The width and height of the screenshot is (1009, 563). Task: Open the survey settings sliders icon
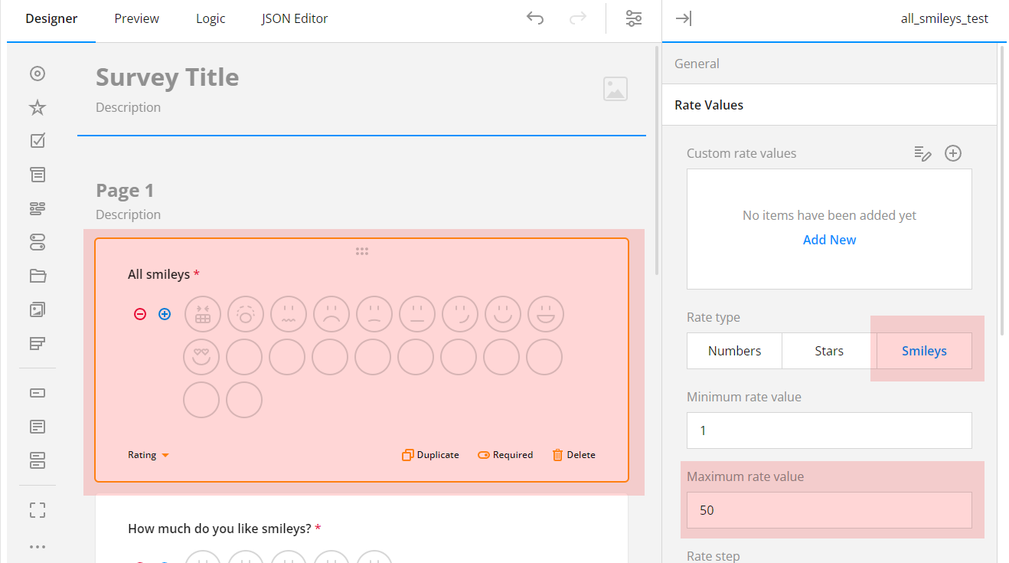[634, 18]
